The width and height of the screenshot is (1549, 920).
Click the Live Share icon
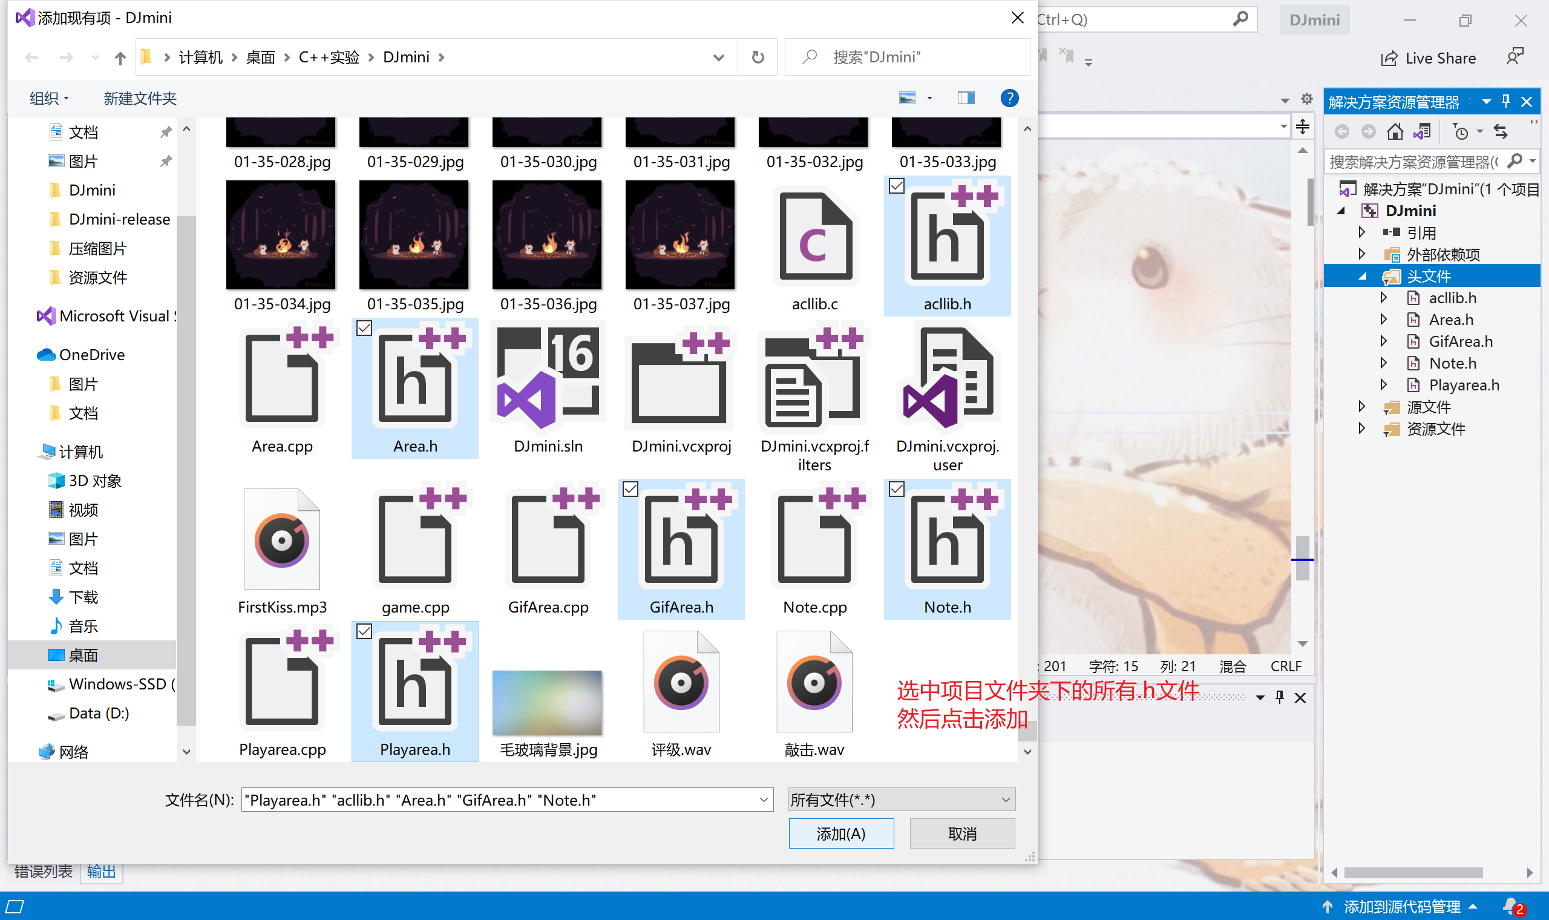(1389, 58)
